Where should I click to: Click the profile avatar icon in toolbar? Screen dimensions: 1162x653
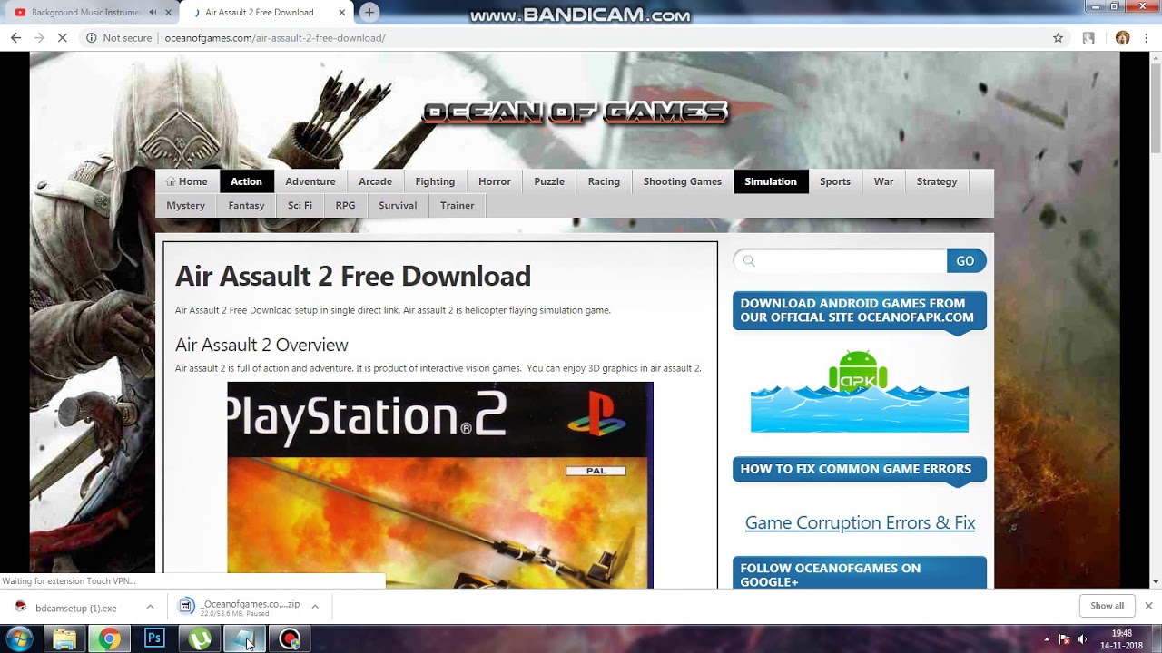[x=1122, y=38]
